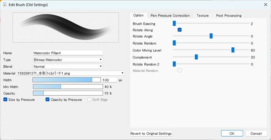The height and width of the screenshot is (140, 271).
Task: Toggle the Soft Edge checkbox
Action: [89, 100]
